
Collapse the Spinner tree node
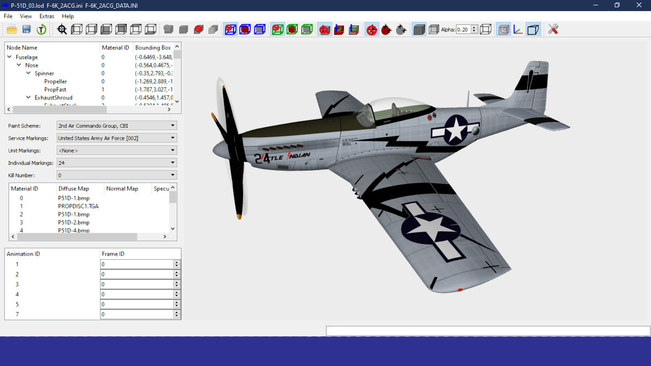coord(29,73)
